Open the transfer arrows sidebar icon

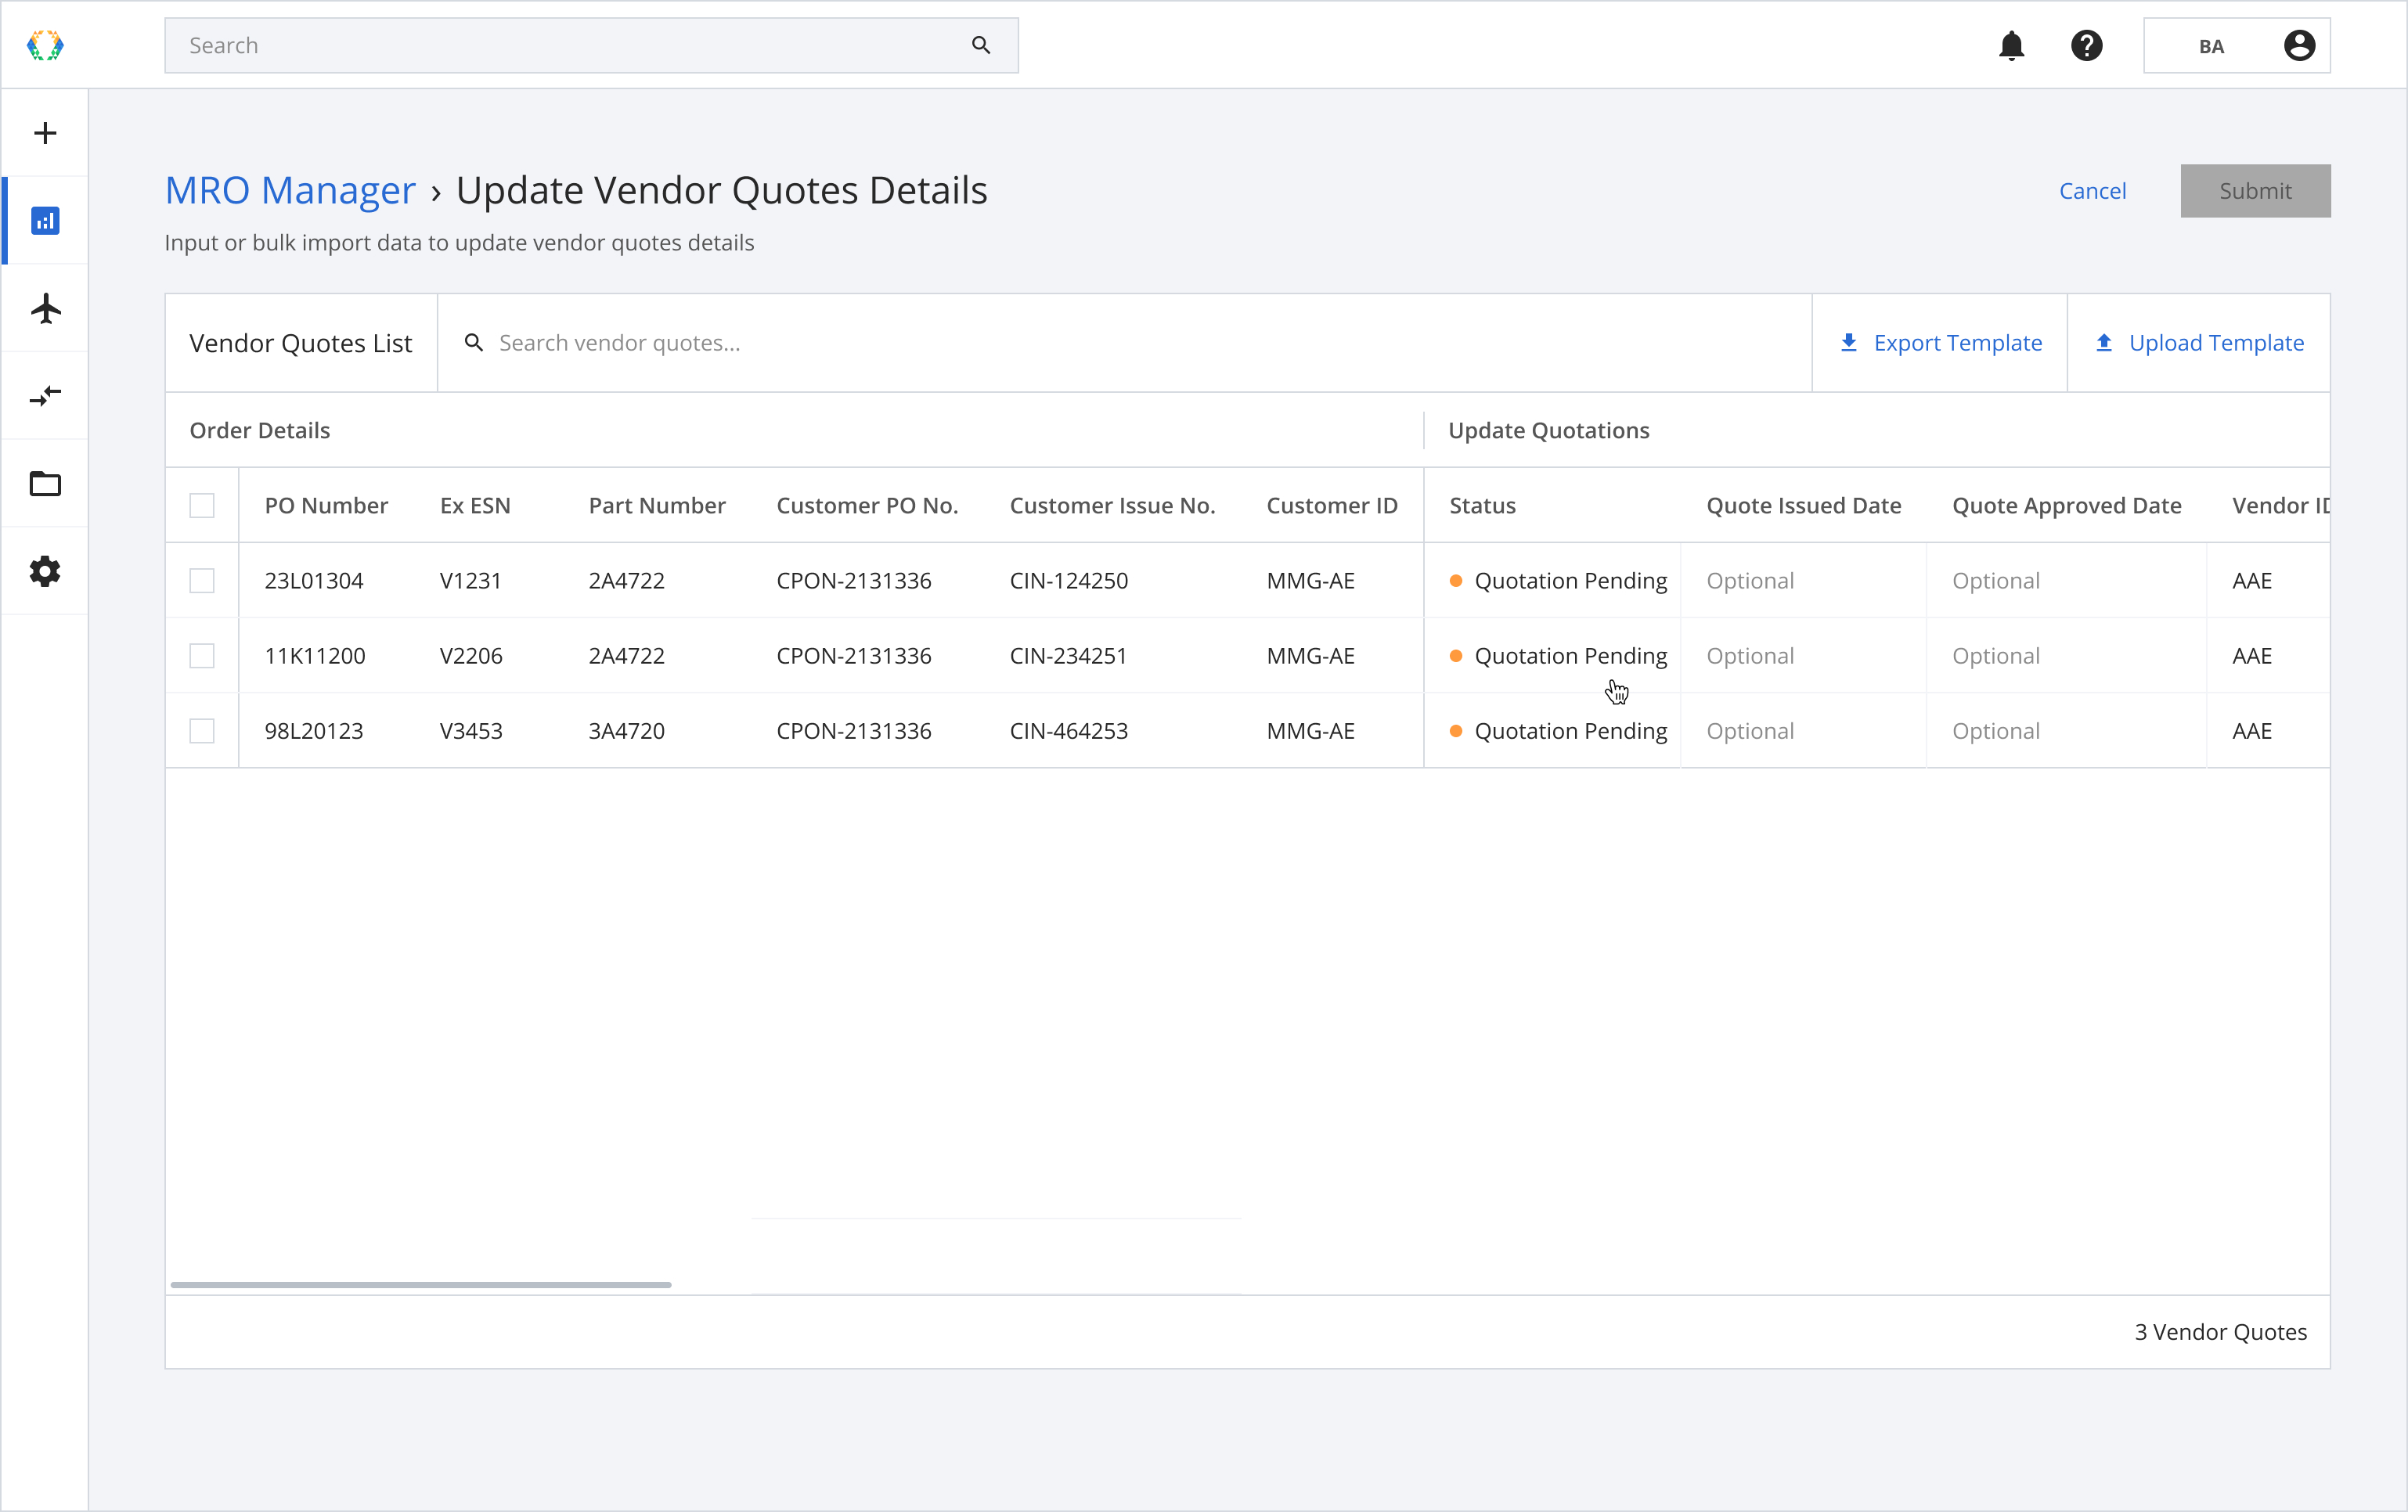45,396
